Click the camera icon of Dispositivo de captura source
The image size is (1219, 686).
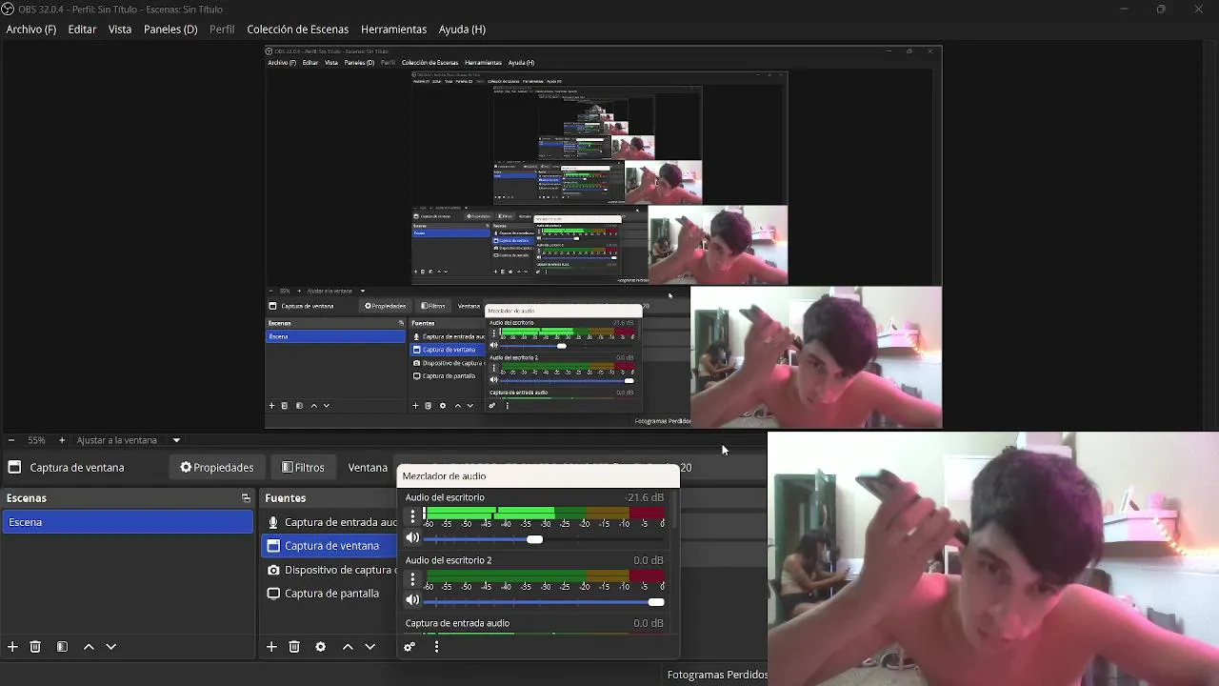point(273,570)
